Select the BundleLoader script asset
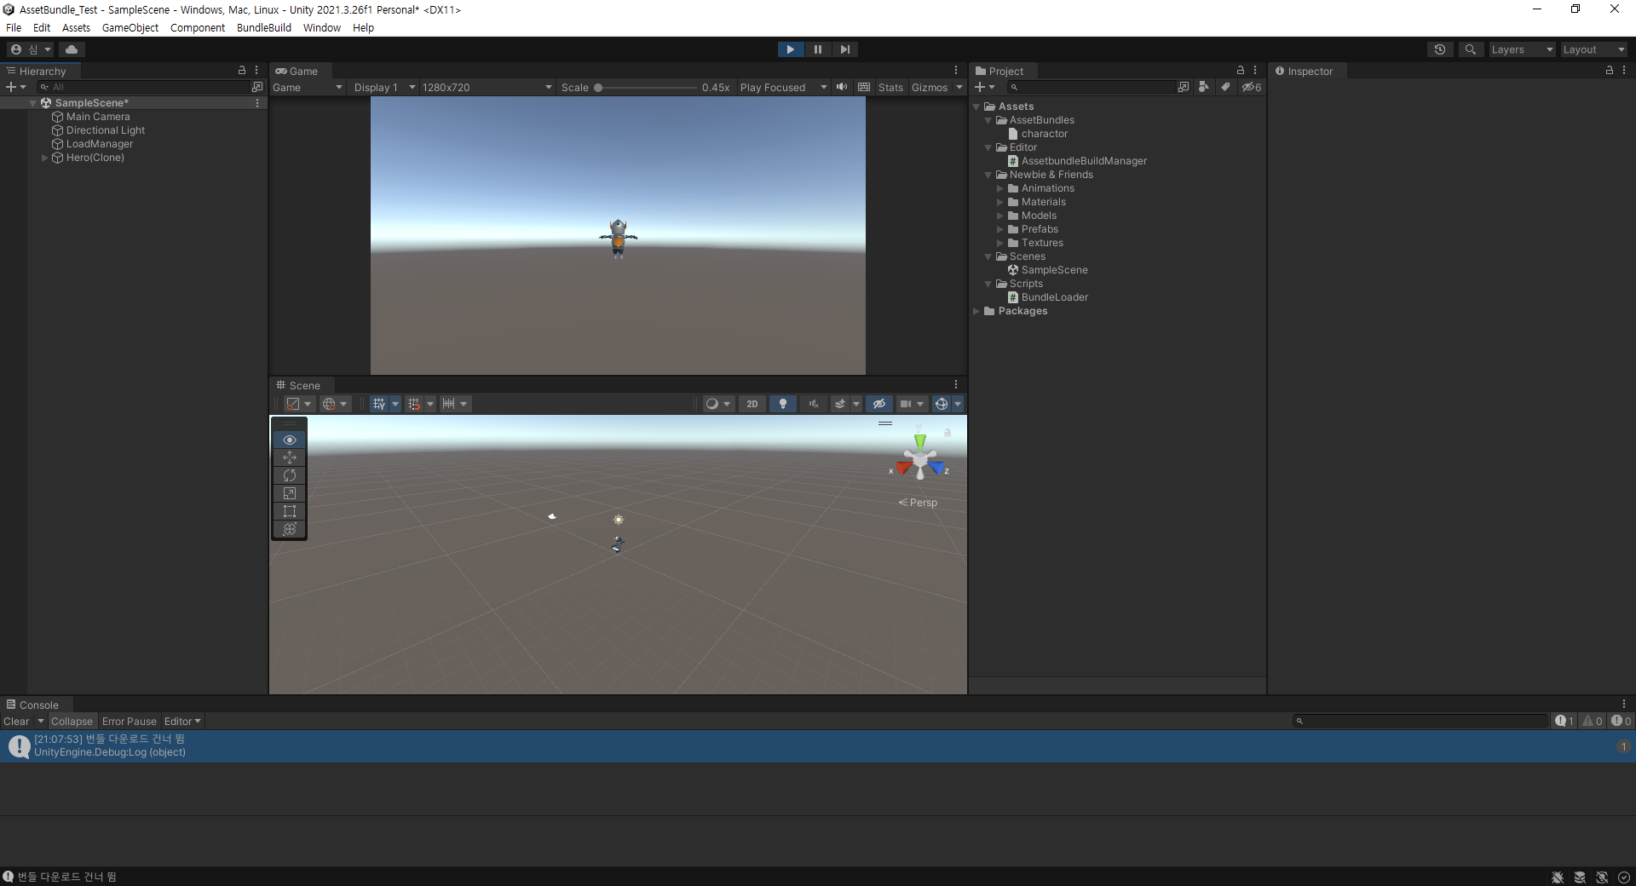The image size is (1636, 886). pos(1054,297)
